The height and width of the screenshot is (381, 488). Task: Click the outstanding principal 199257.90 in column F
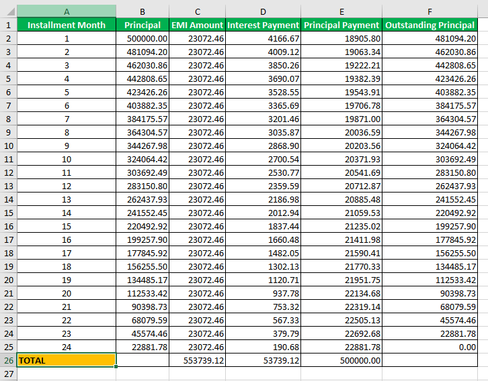[x=430, y=226]
